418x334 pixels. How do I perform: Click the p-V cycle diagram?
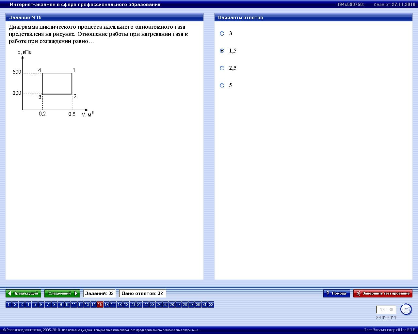click(53, 83)
